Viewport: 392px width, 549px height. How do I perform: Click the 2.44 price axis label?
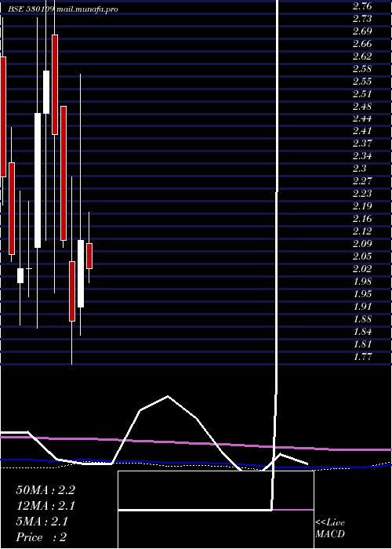click(362, 118)
